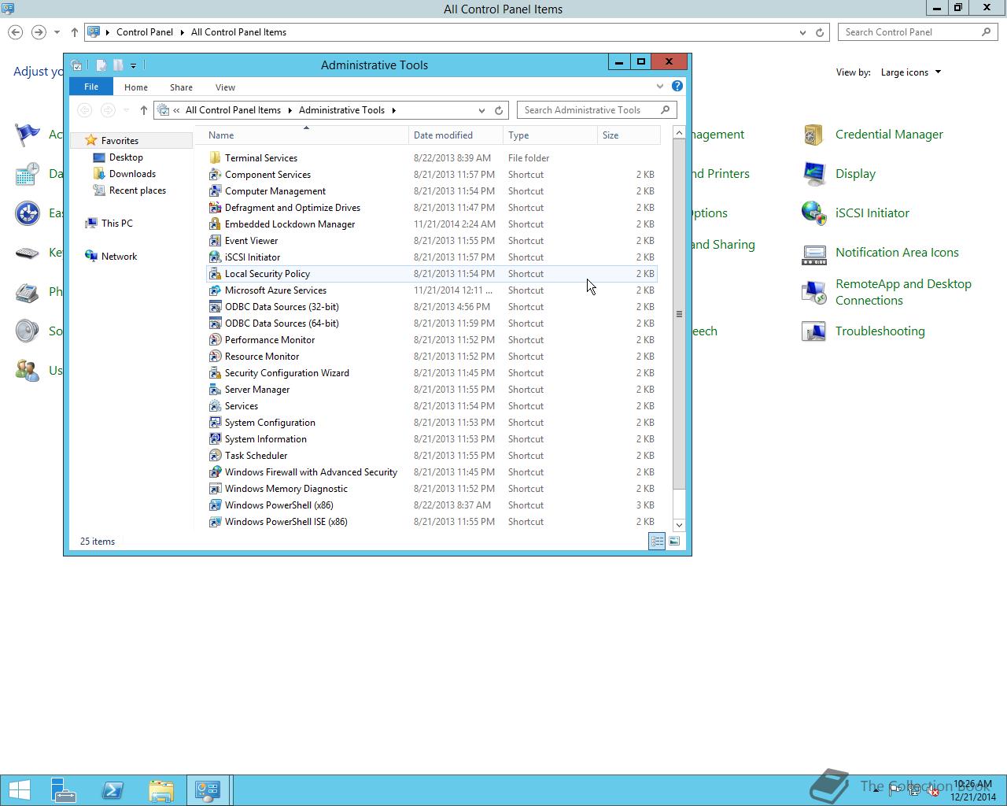Open the iSCSI Initiator link in Control Panel
Screen dimensions: 1007x806
[x=872, y=213]
